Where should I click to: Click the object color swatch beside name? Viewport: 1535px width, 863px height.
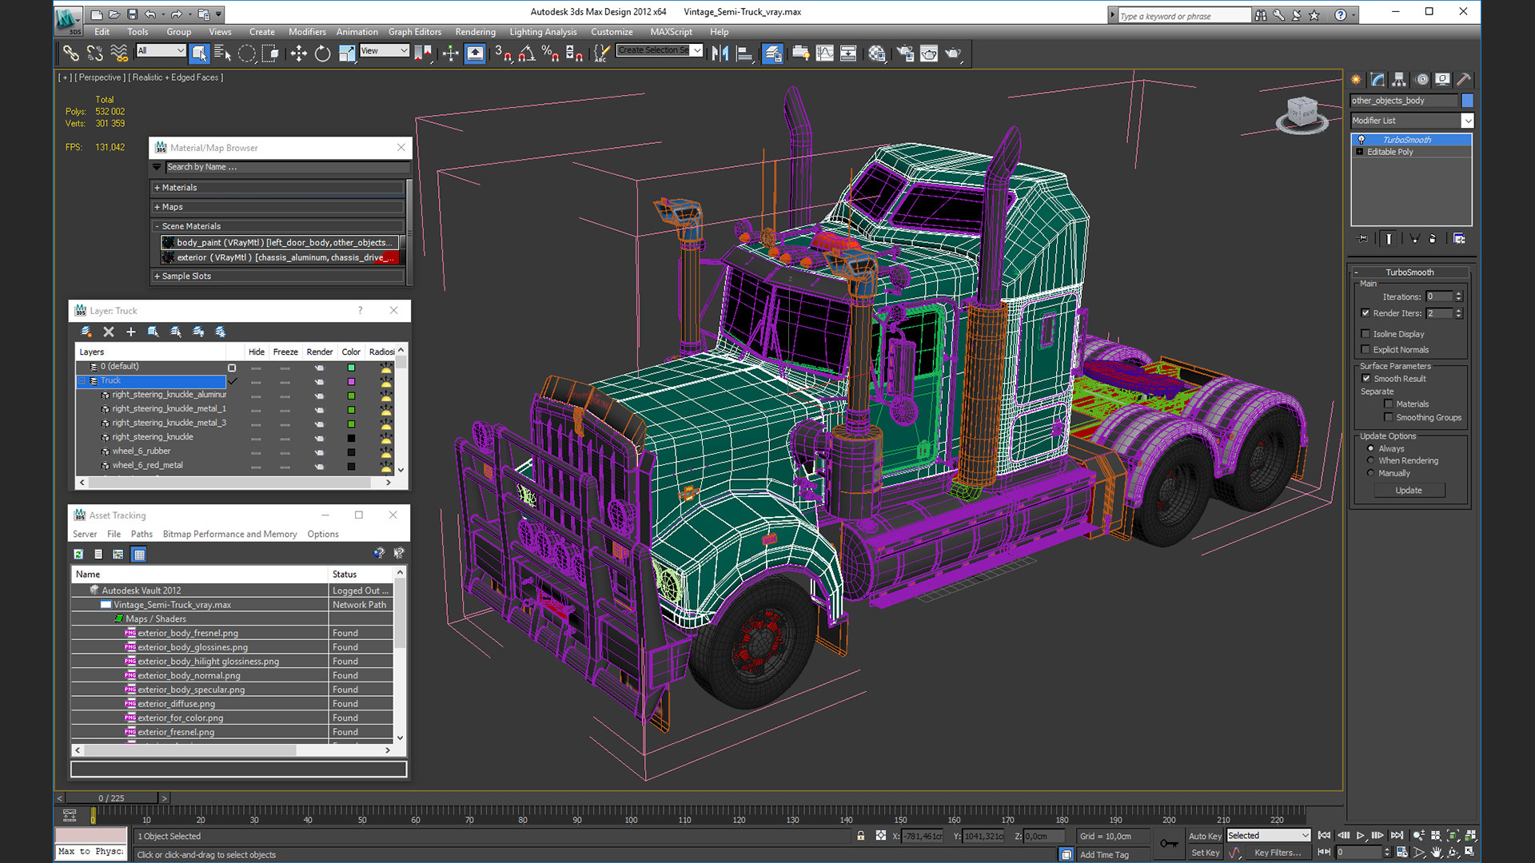(1467, 101)
